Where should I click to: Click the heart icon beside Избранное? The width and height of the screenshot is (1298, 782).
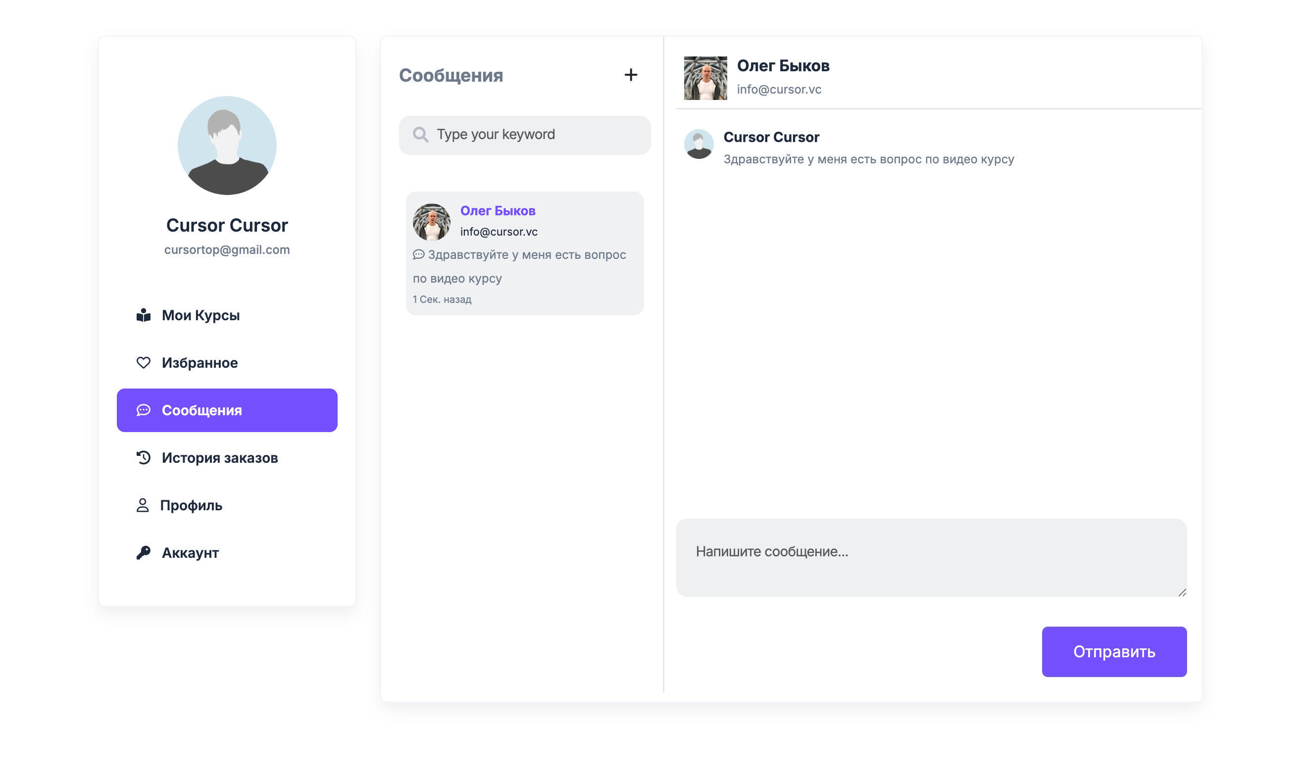143,362
